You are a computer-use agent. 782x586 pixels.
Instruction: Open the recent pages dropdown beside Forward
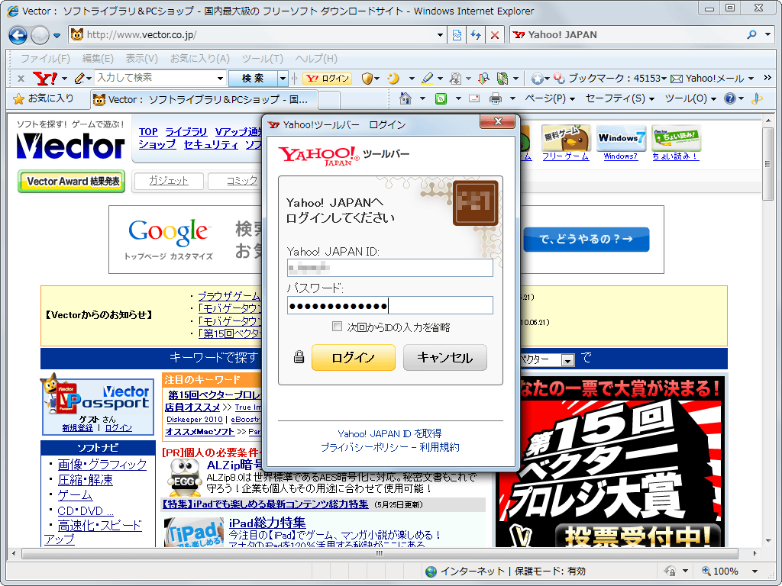[57, 35]
